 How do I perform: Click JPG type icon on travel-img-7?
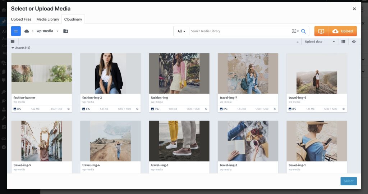221,109
